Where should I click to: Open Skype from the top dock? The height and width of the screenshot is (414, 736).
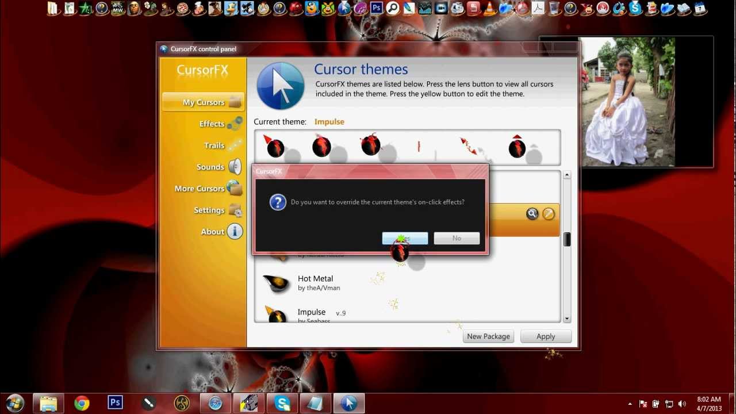click(635, 8)
